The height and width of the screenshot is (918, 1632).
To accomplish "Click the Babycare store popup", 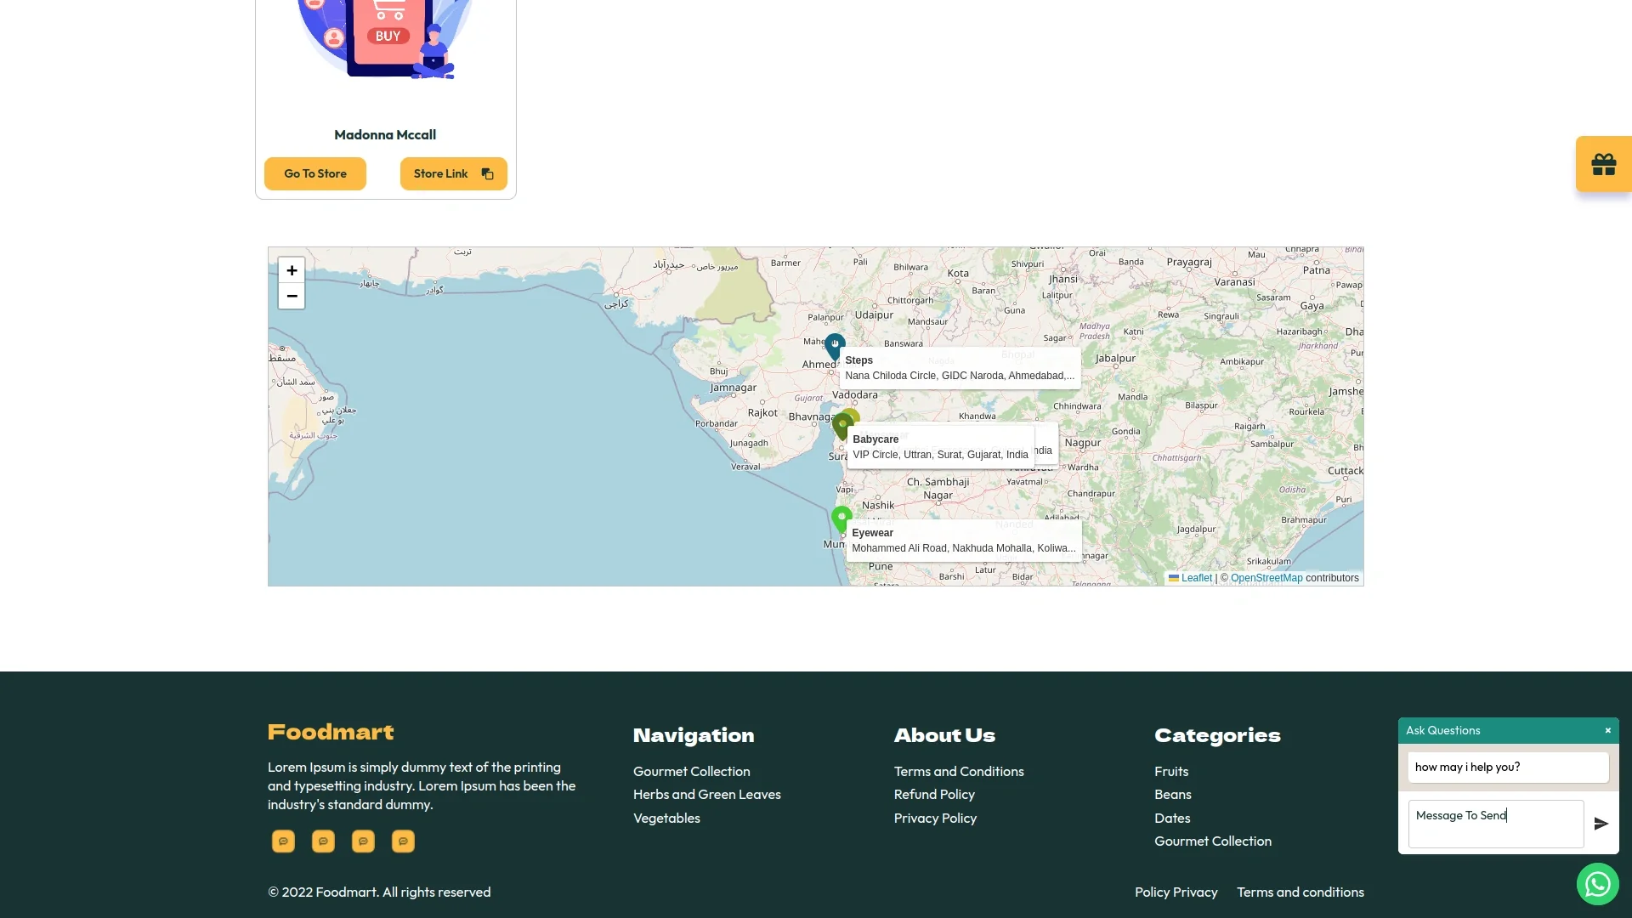I will pos(940,447).
